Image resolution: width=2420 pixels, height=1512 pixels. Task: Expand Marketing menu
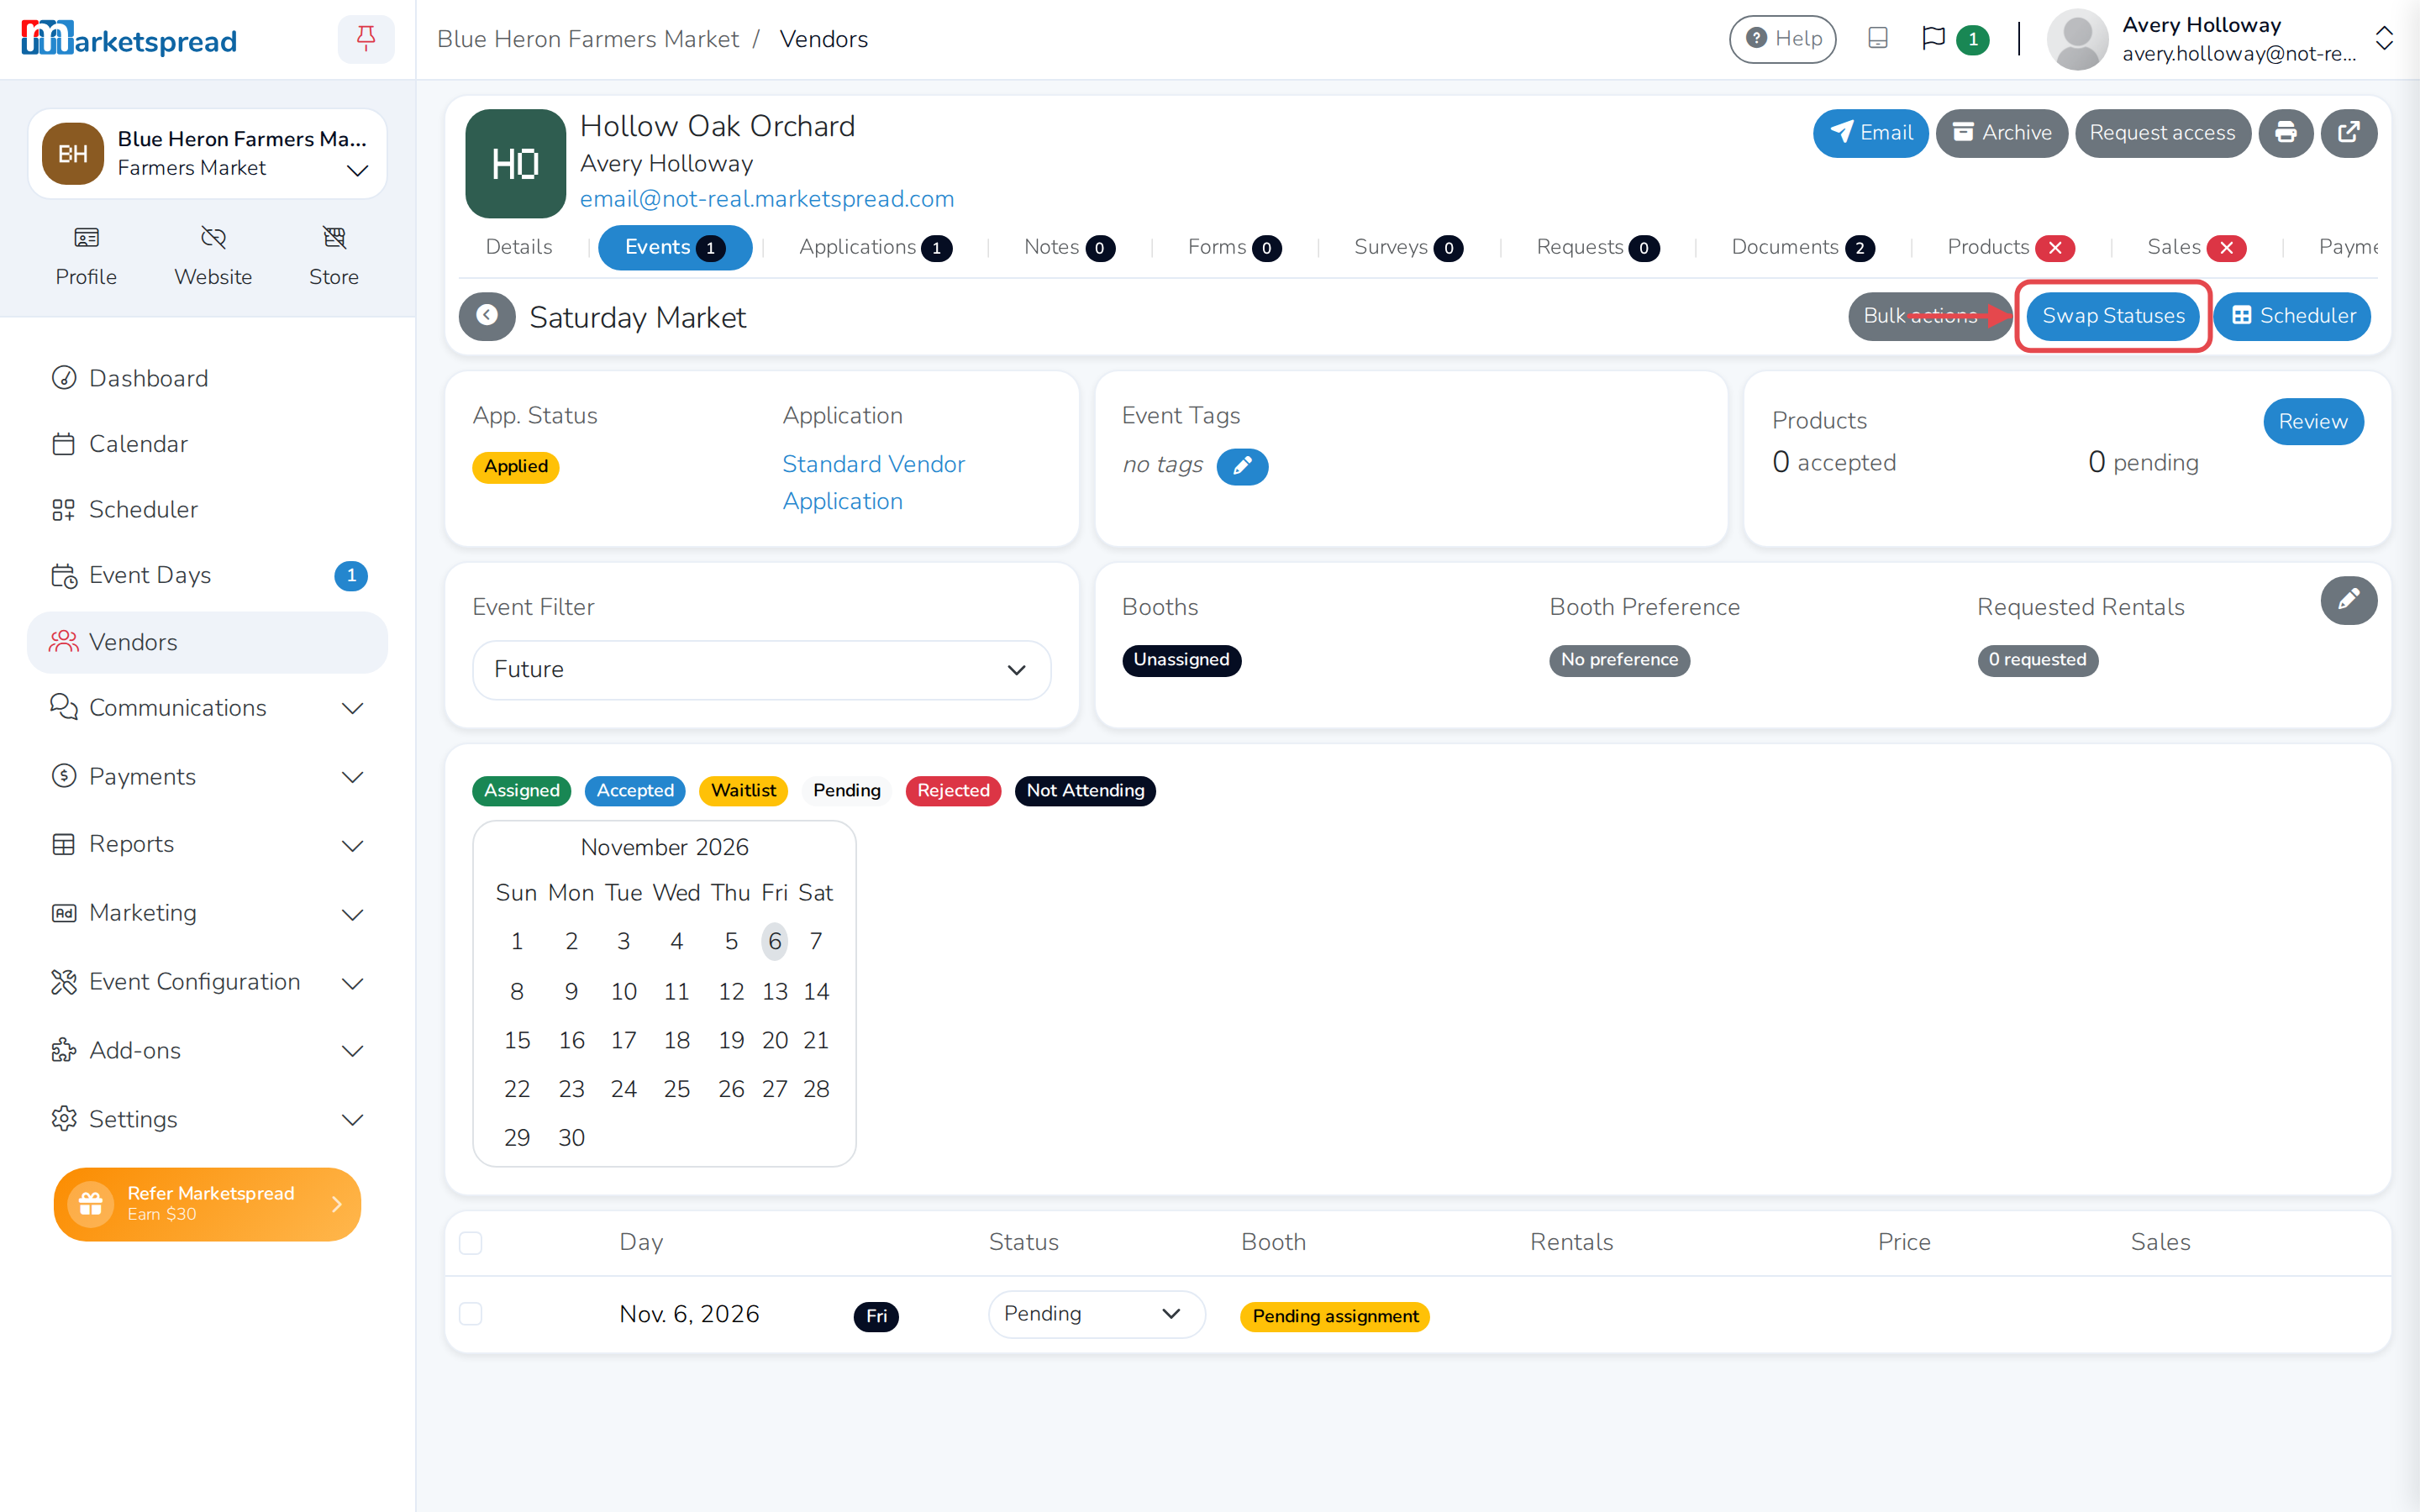click(208, 913)
